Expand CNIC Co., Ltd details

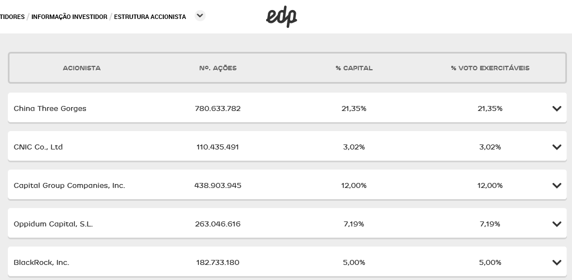556,147
